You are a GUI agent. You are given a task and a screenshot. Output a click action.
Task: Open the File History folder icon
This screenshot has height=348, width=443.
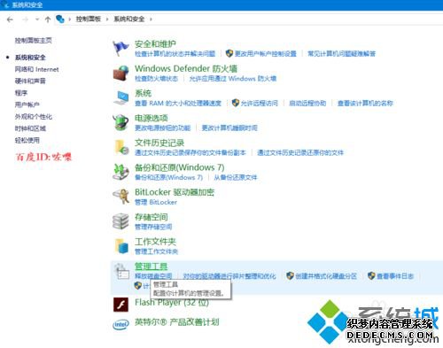coord(121,147)
